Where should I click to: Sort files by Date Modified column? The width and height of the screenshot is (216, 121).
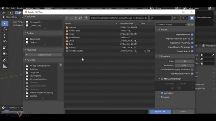point(127,24)
